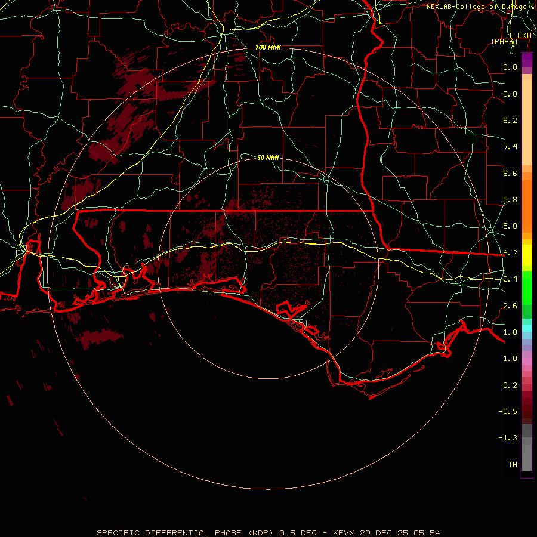Click the 2.6 value on the scale

510,306
